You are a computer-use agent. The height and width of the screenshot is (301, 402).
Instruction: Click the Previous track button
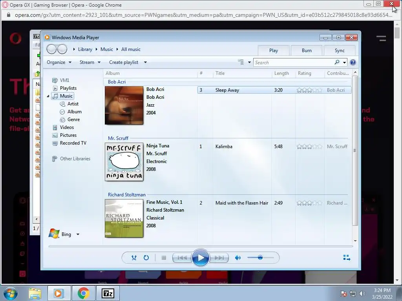182,258
